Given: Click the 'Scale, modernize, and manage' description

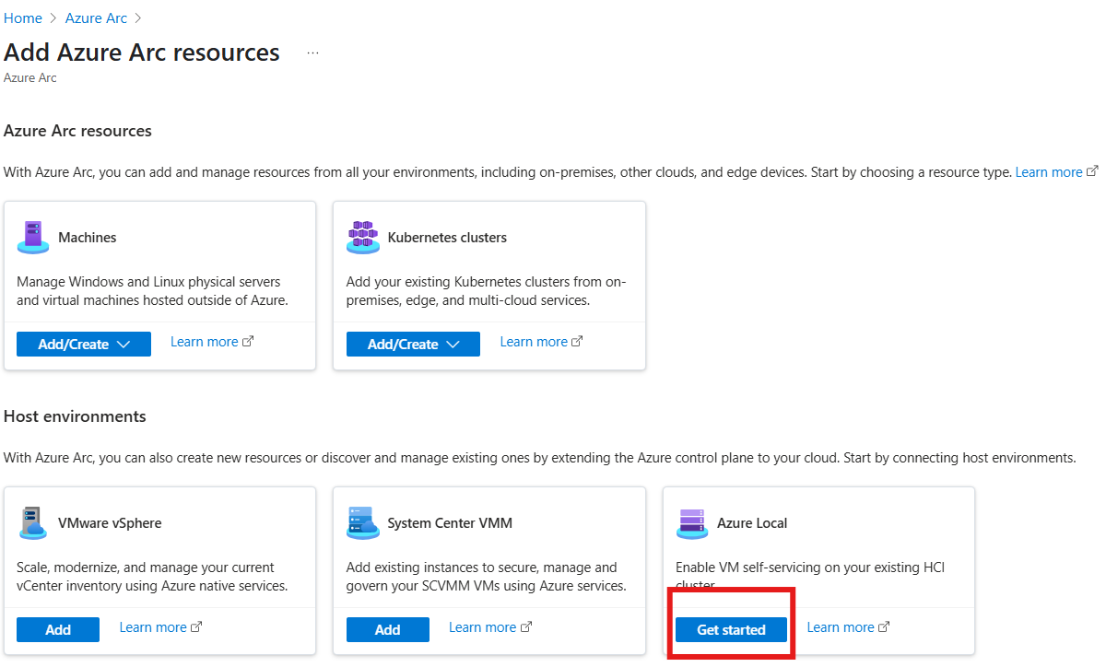Looking at the screenshot, I should pos(152,577).
